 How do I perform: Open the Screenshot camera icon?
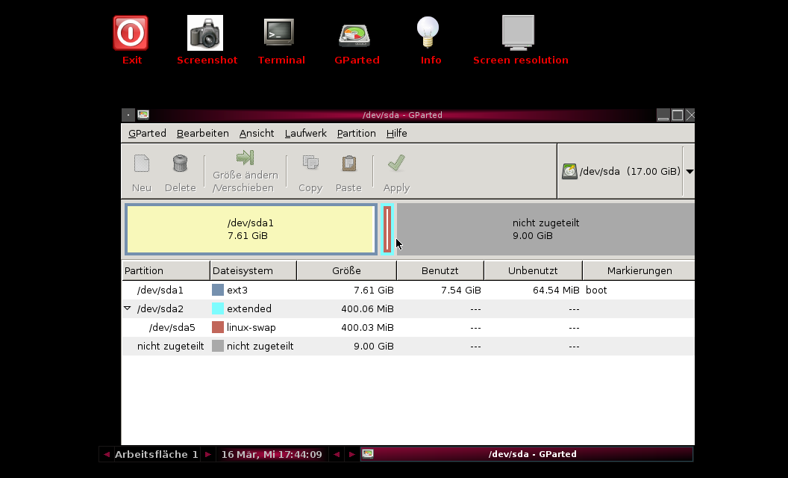[205, 33]
